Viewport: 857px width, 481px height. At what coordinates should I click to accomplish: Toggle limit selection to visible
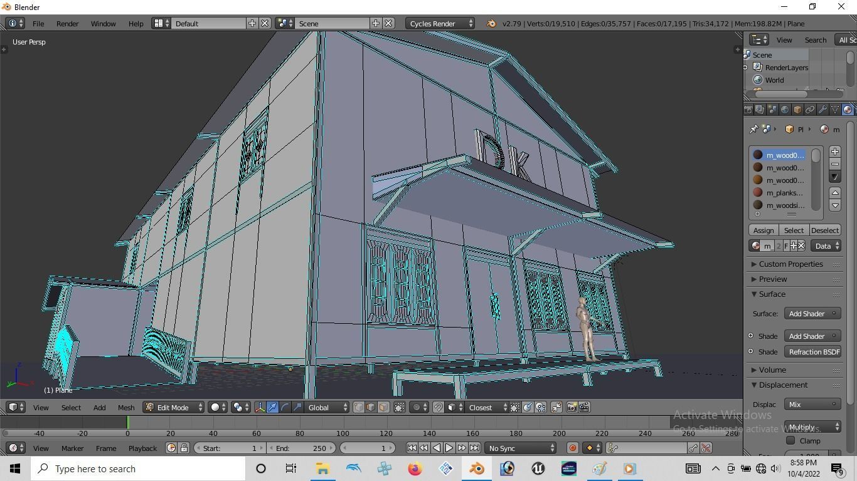[399, 408]
